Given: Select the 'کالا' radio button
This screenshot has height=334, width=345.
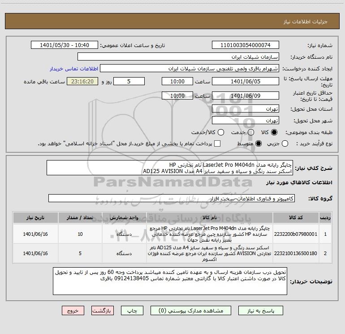Looking at the screenshot, I should point(274,132).
